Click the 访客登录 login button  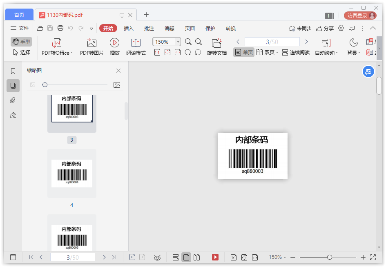[360, 16]
